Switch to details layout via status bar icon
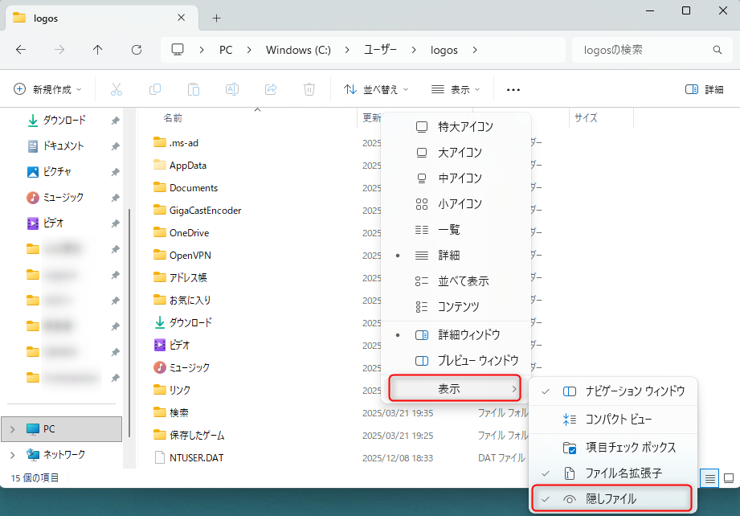Viewport: 740px width, 516px height. click(x=709, y=478)
